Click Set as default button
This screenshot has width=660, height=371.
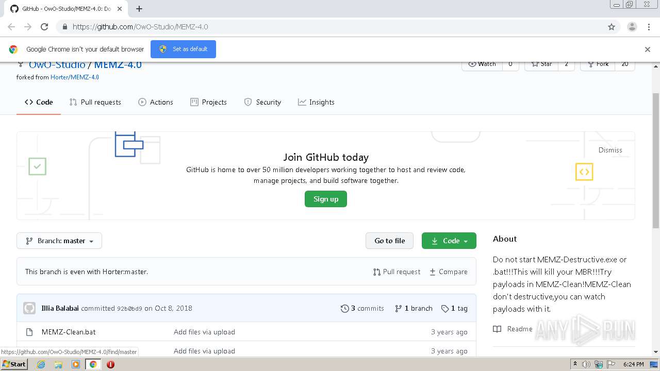[x=183, y=49]
